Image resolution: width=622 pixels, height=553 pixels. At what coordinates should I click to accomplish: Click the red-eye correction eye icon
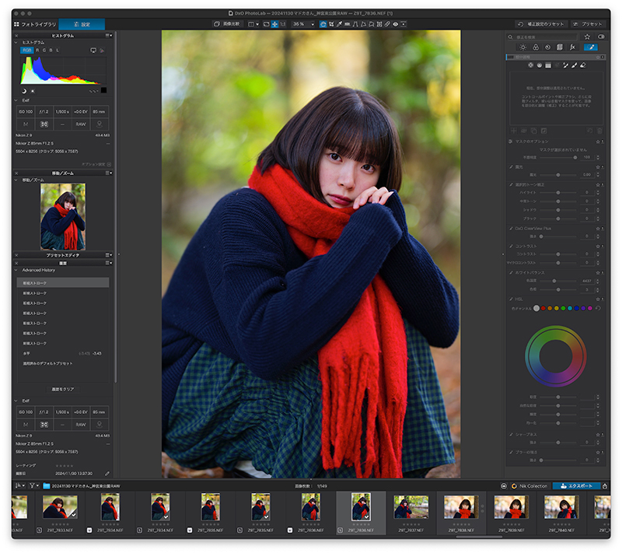(x=396, y=24)
